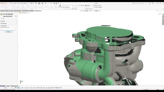Select the Mesh2Surface tab
Viewport: 164px width, 92px height.
[x=38, y=11]
